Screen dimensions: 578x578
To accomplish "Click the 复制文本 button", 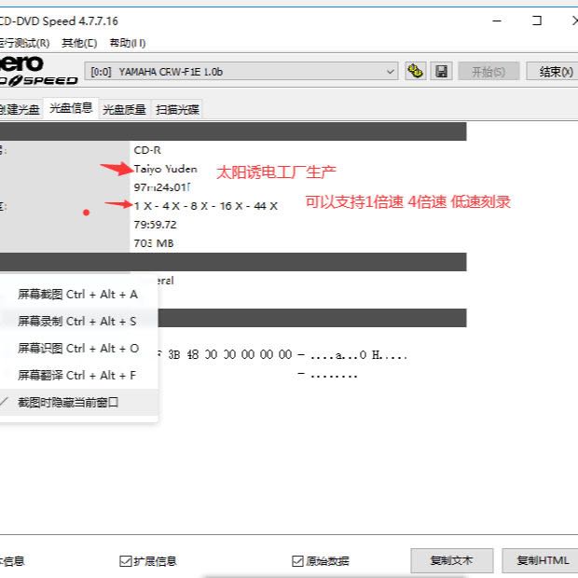I will (451, 560).
